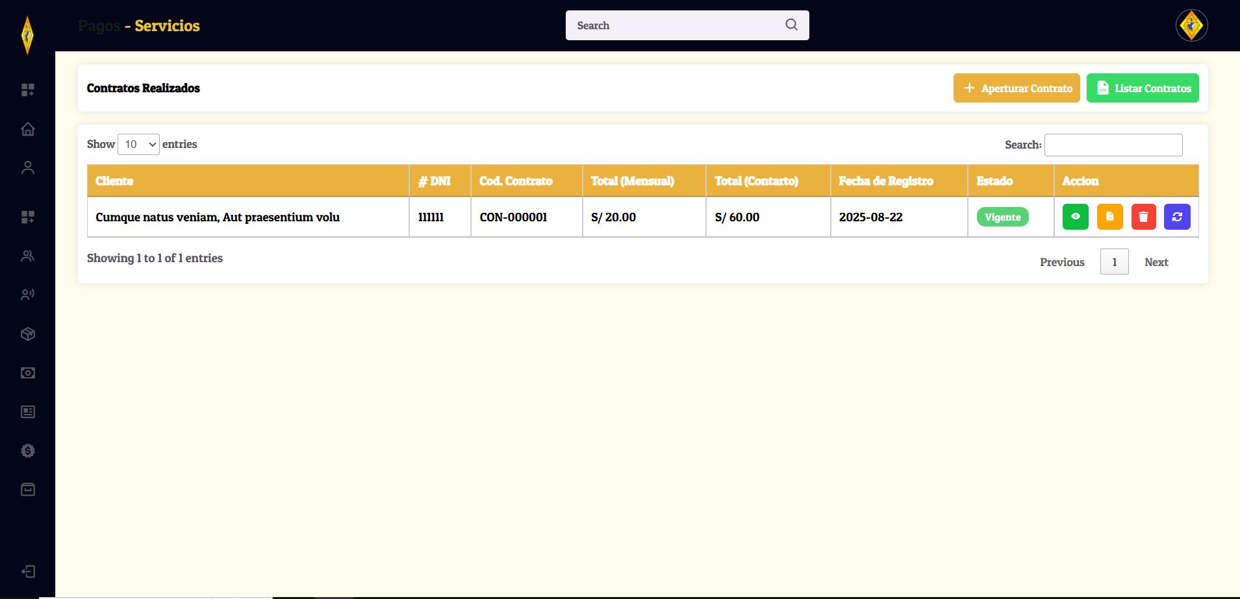Click the magnifier icon in top search
Viewport: 1240px width, 599px height.
(x=791, y=25)
